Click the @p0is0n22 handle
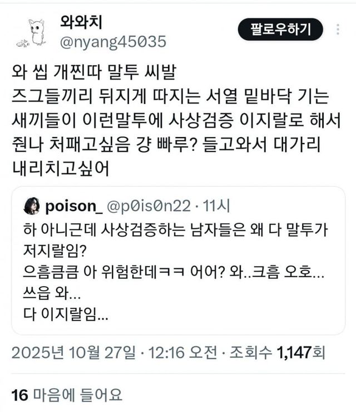356x412 pixels. click(149, 206)
